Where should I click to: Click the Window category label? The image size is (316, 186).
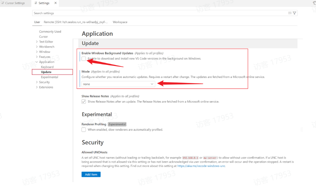click(x=45, y=52)
